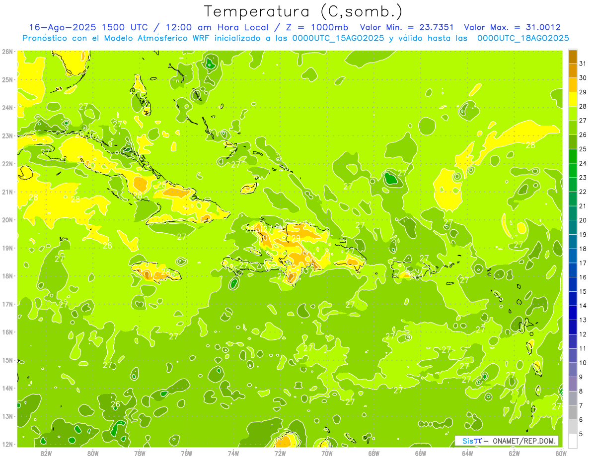Click the '18N' latitude axis label
This screenshot has width=596, height=460.
[x=7, y=276]
